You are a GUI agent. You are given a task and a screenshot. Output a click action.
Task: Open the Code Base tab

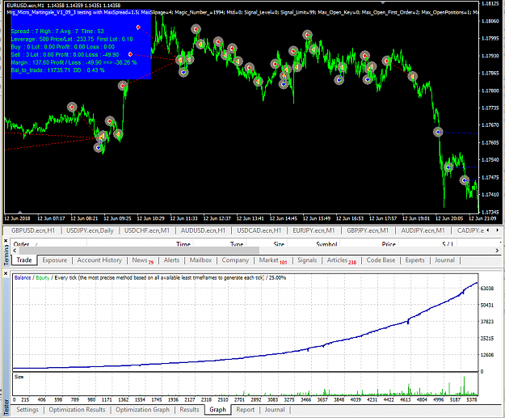(381, 260)
